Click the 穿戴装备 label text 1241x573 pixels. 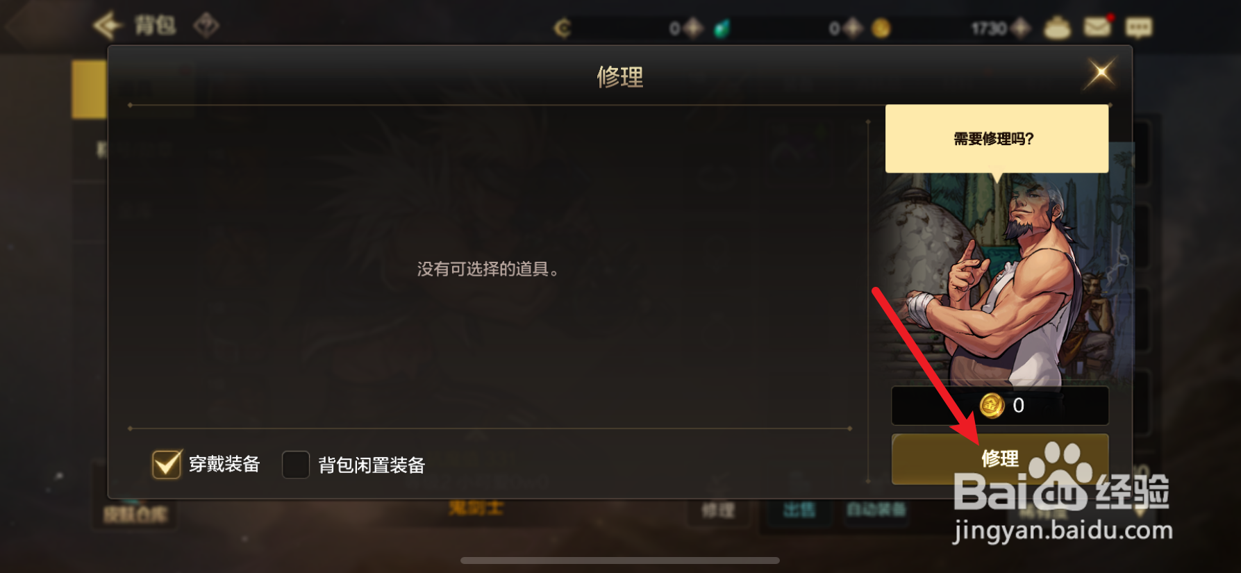pyautogui.click(x=224, y=464)
